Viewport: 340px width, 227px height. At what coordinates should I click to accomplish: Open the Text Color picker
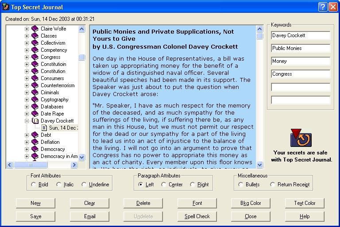305,203
